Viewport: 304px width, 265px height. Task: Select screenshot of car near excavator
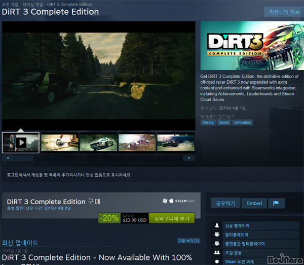tap(60, 143)
